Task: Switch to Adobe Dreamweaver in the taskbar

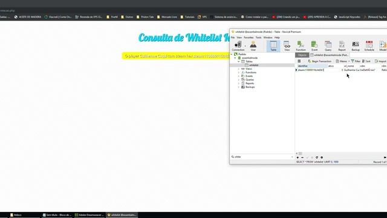Action: point(89,215)
